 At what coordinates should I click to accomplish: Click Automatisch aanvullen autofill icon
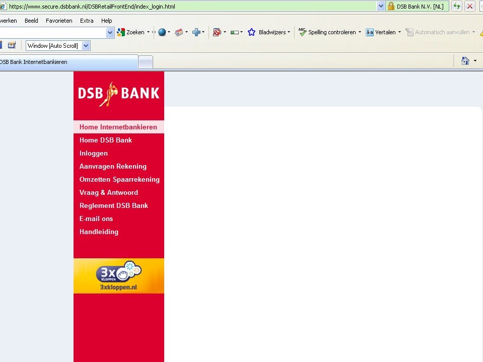tap(409, 32)
